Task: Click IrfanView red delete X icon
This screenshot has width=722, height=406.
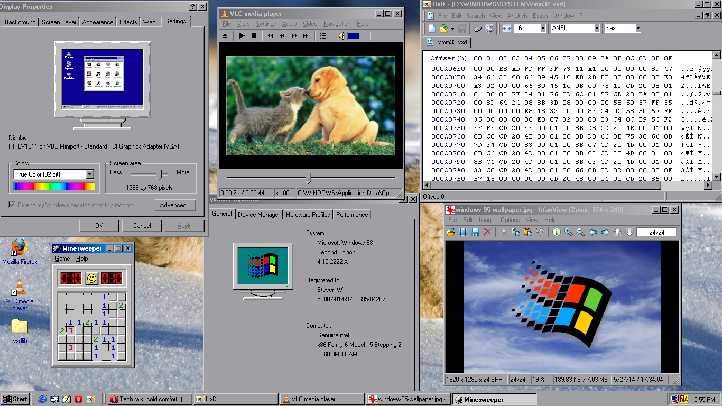Action: [x=487, y=232]
